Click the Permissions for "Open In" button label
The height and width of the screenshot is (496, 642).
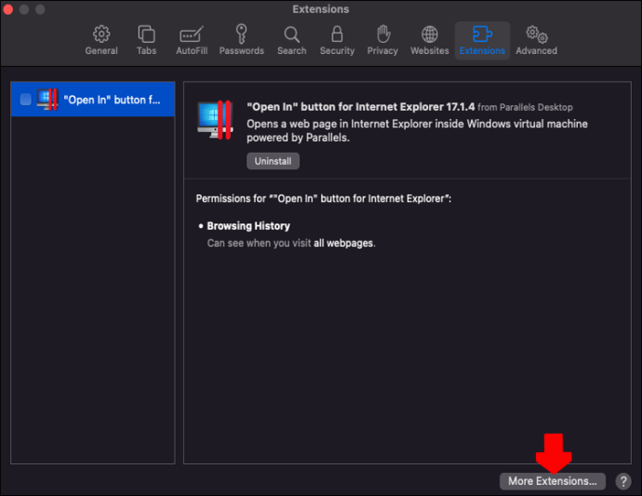pos(324,198)
